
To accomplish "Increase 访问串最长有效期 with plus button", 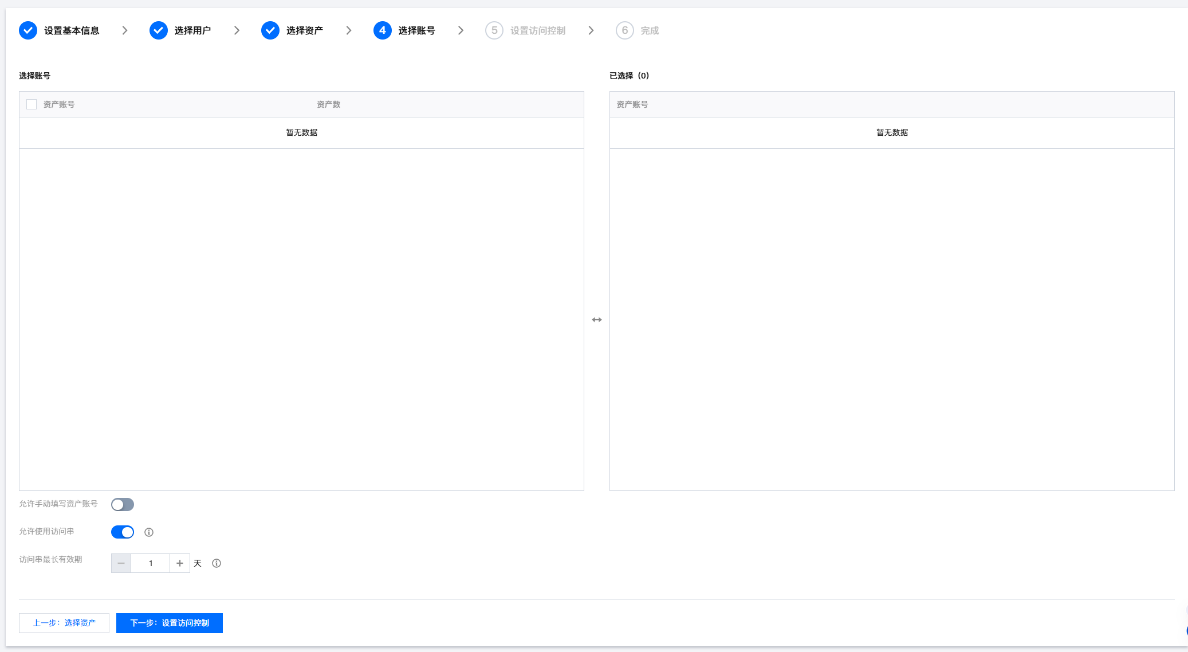I will (x=180, y=563).
